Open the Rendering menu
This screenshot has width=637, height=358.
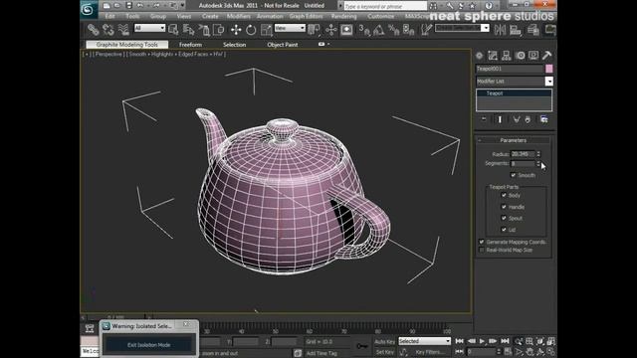pos(343,16)
